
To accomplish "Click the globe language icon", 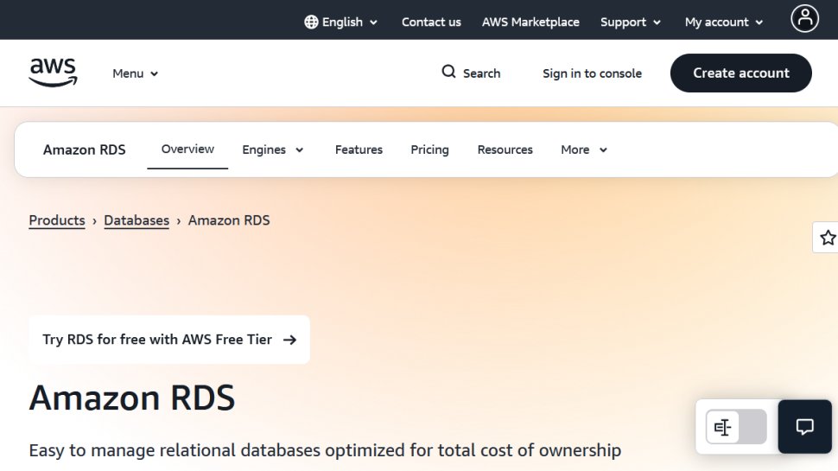I will pyautogui.click(x=311, y=22).
